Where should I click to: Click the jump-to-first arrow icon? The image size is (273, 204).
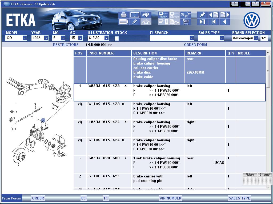point(214,22)
